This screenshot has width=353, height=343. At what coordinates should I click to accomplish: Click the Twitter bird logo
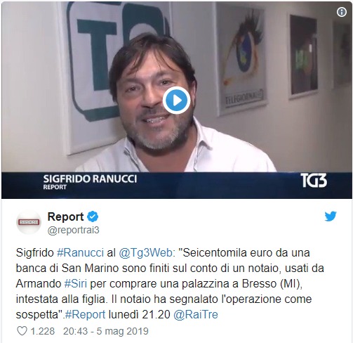[x=331, y=216]
